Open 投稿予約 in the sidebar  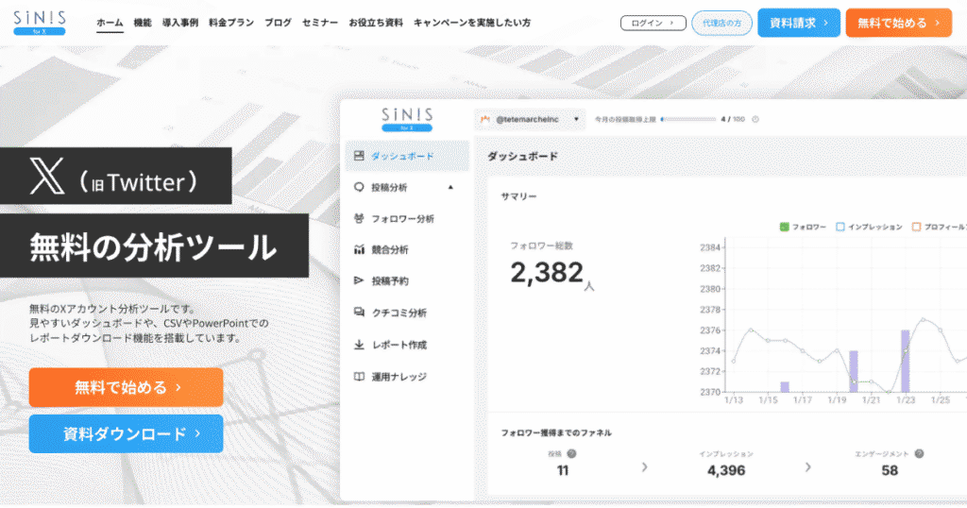click(x=390, y=281)
